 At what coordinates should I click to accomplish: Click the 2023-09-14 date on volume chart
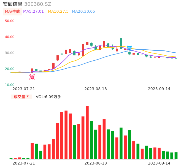[159, 163]
